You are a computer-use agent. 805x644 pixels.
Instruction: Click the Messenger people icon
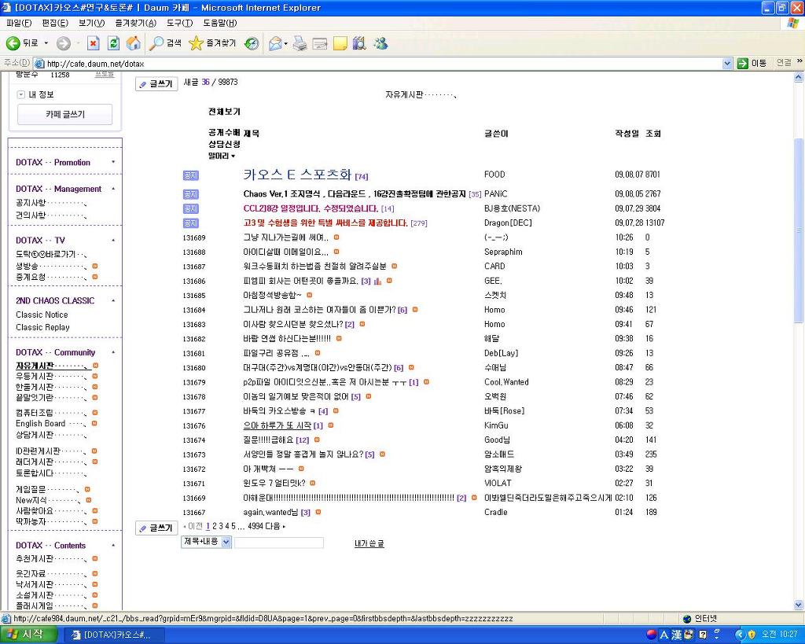[380, 44]
